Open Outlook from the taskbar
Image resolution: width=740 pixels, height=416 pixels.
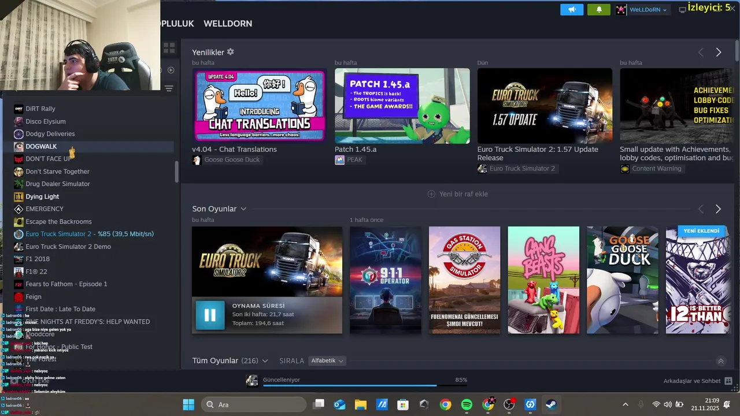click(x=340, y=404)
